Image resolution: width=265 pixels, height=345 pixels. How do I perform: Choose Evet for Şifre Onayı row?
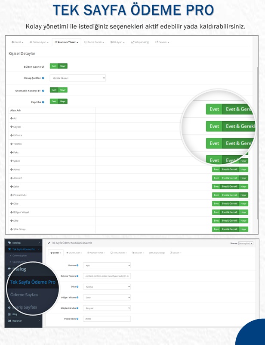tap(216, 229)
